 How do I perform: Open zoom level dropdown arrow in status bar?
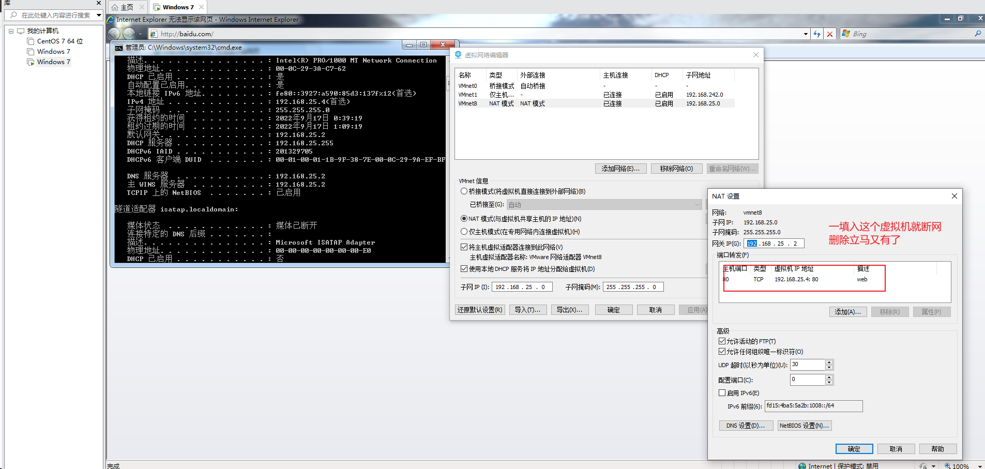(980, 466)
